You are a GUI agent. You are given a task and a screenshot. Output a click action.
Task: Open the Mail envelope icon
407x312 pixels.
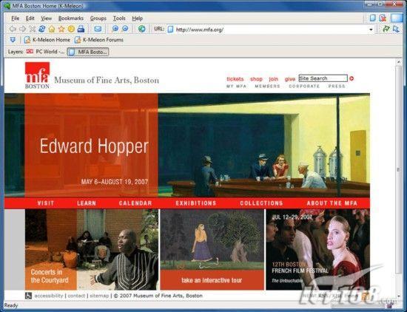point(98,29)
